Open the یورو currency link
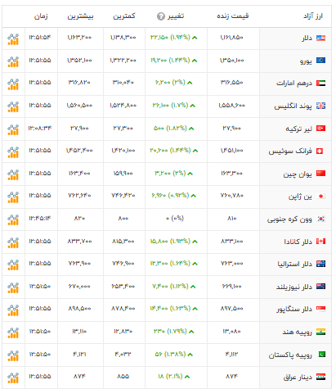 tap(306, 61)
